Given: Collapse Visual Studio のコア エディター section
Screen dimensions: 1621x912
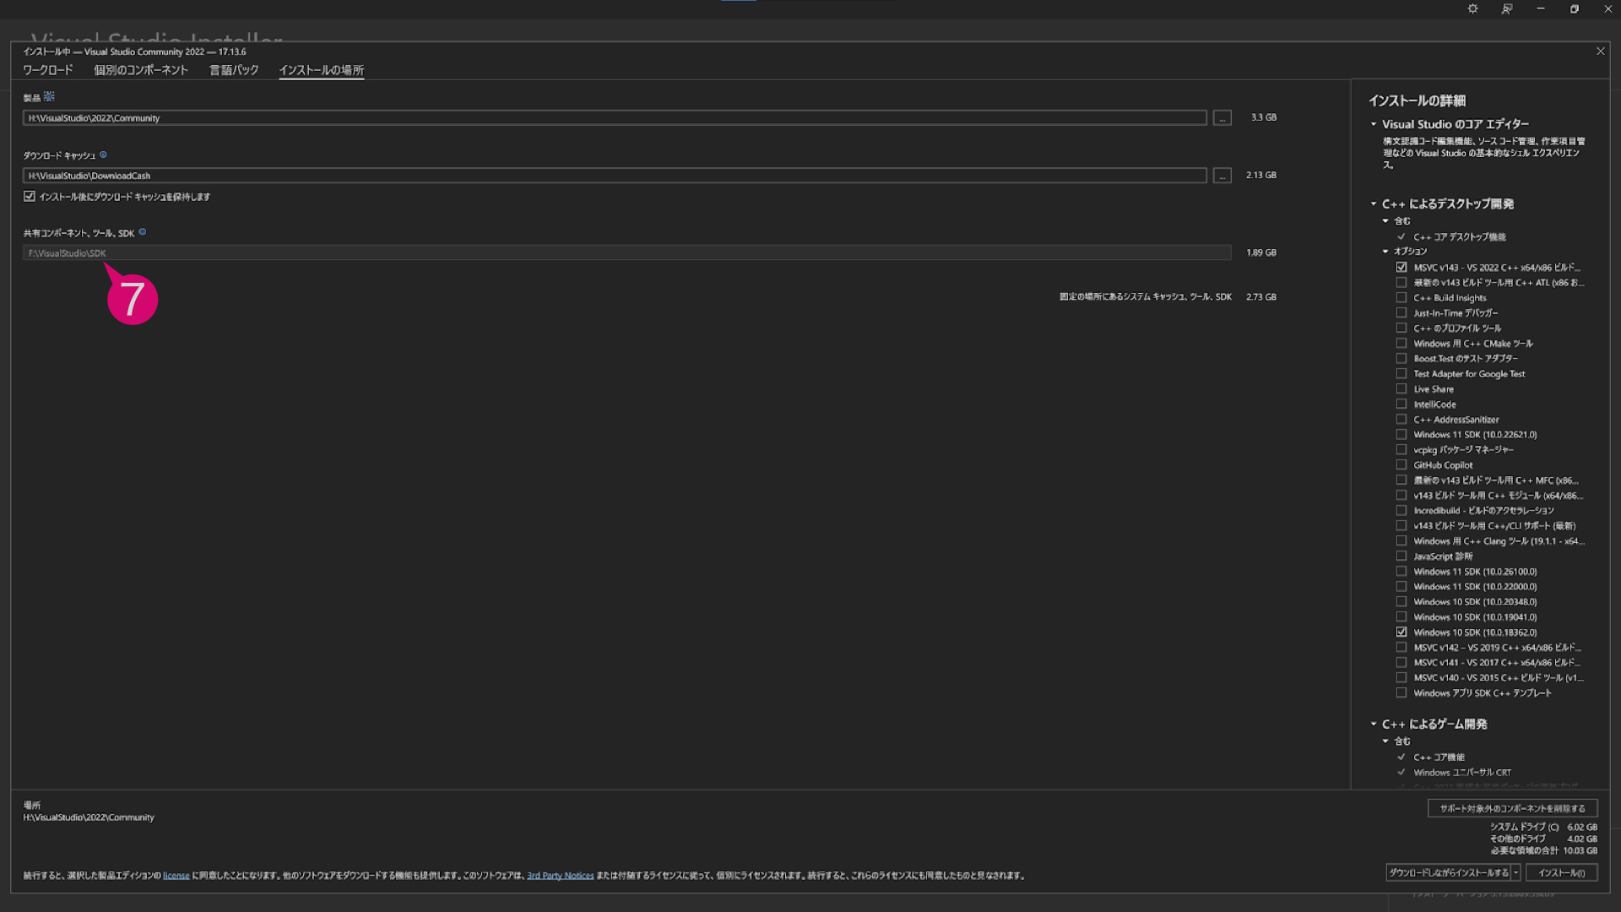Looking at the screenshot, I should (1374, 124).
